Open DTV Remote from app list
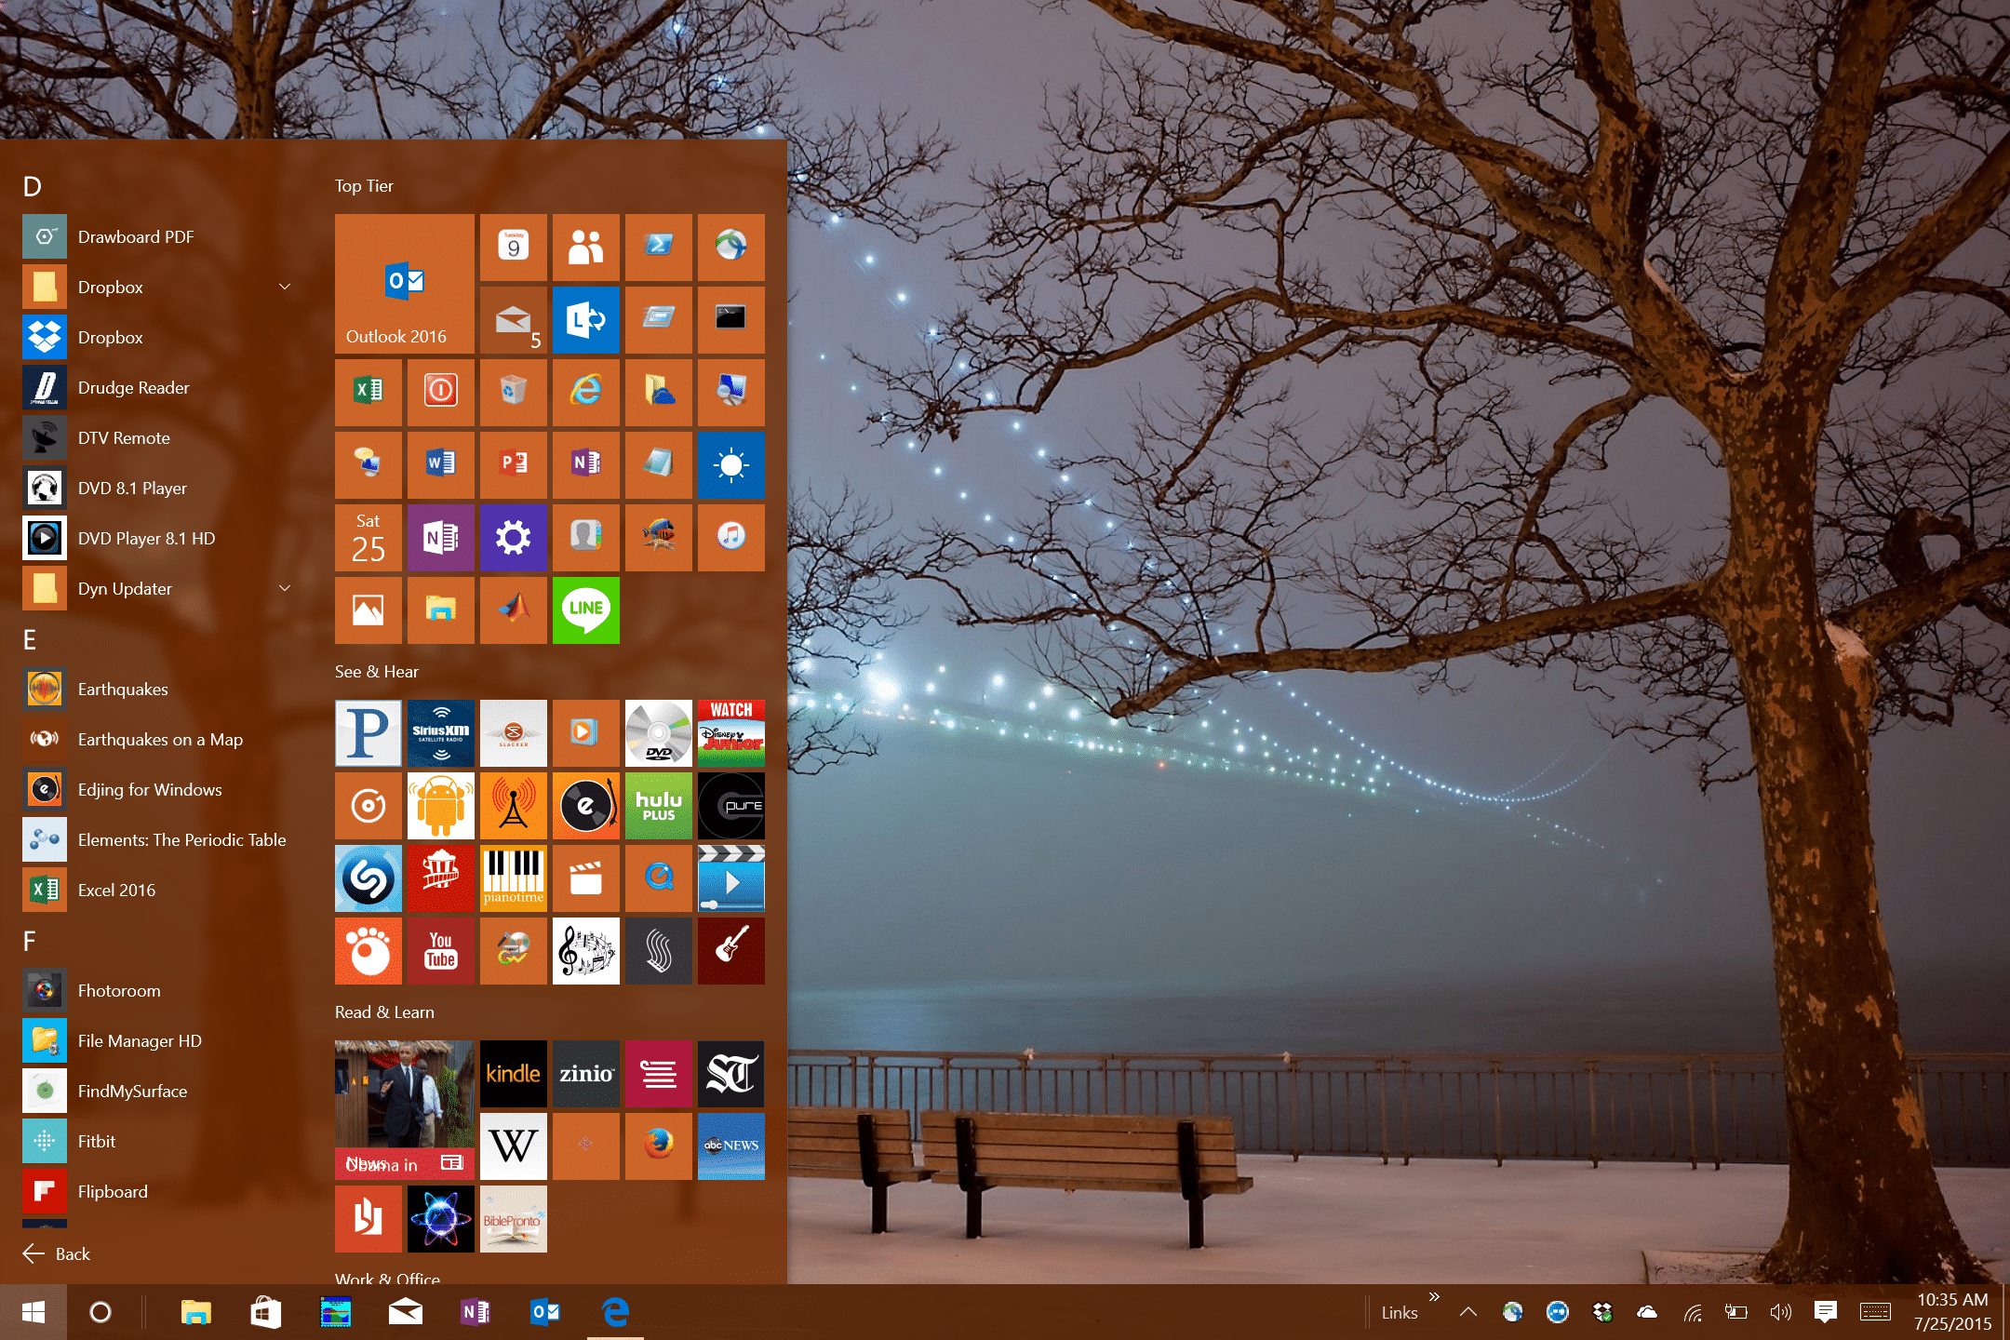2010x1340 pixels. [x=158, y=437]
